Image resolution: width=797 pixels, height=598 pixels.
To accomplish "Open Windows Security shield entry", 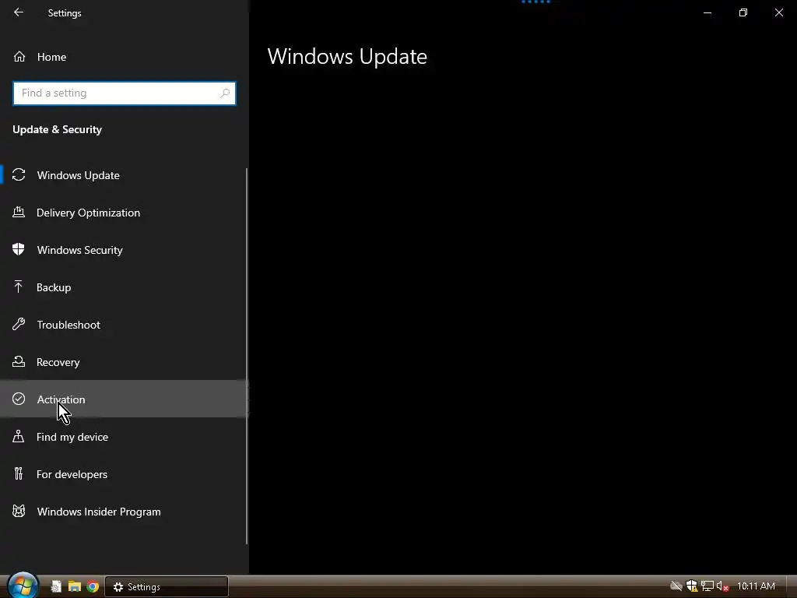I will point(124,250).
